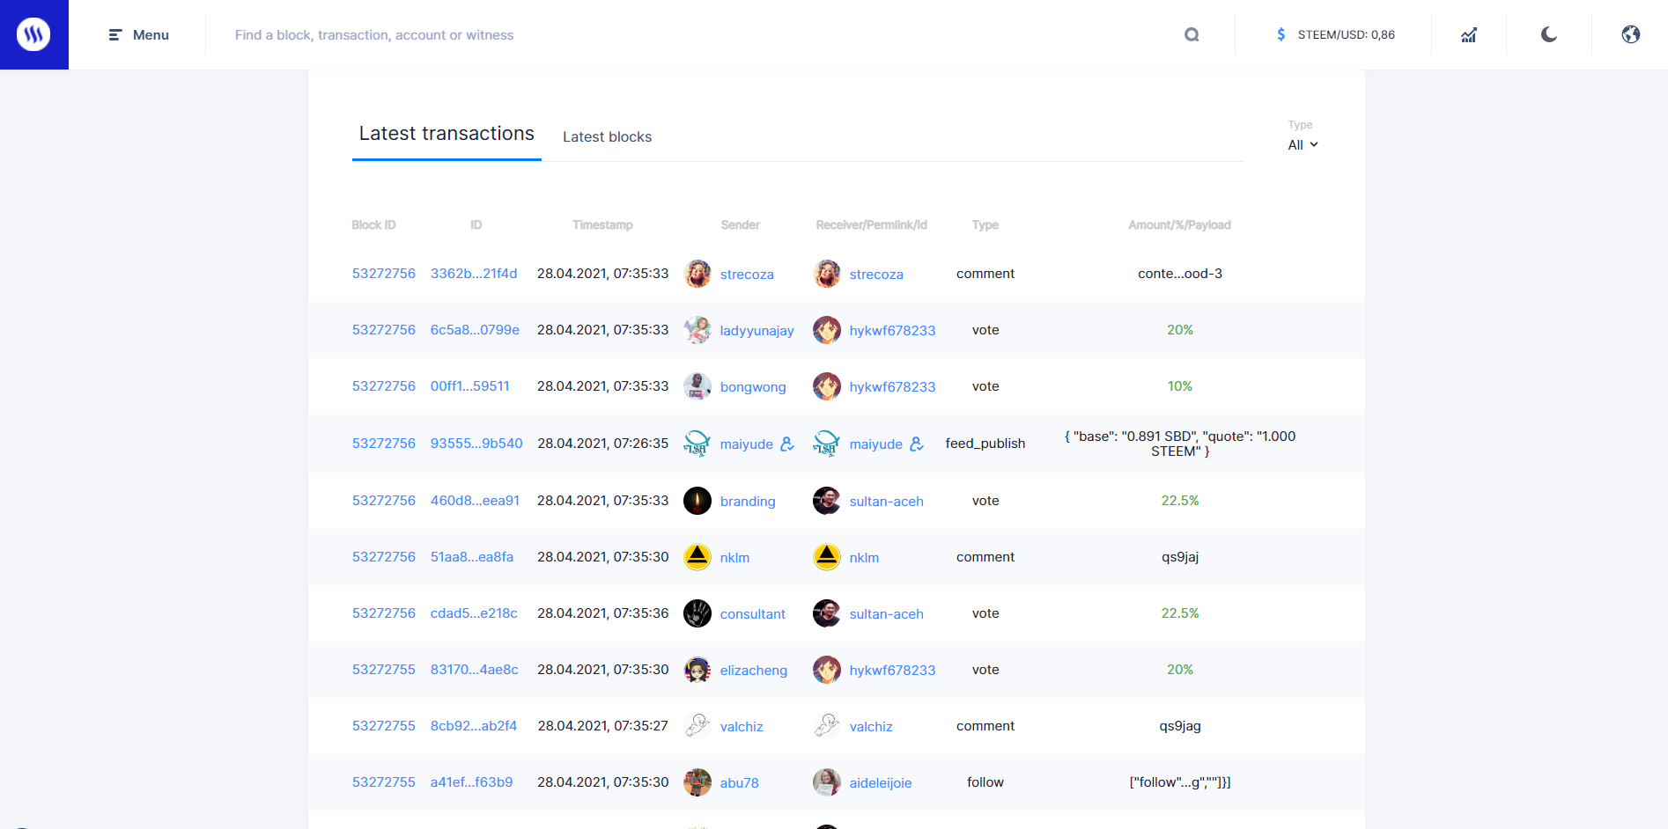1668x829 pixels.
Task: Open sender account branding
Action: tap(748, 502)
